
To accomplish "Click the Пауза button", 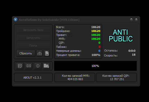I will [33, 46].
